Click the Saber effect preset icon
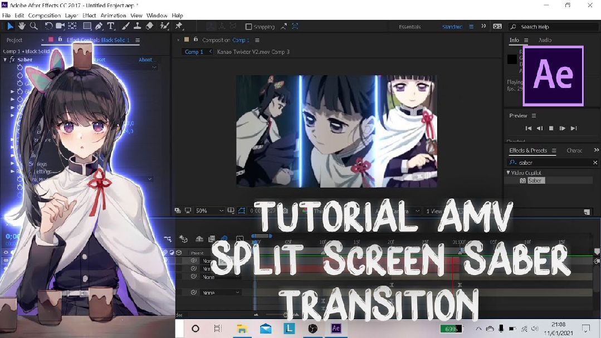Image resolution: width=601 pixels, height=338 pixels. click(522, 180)
